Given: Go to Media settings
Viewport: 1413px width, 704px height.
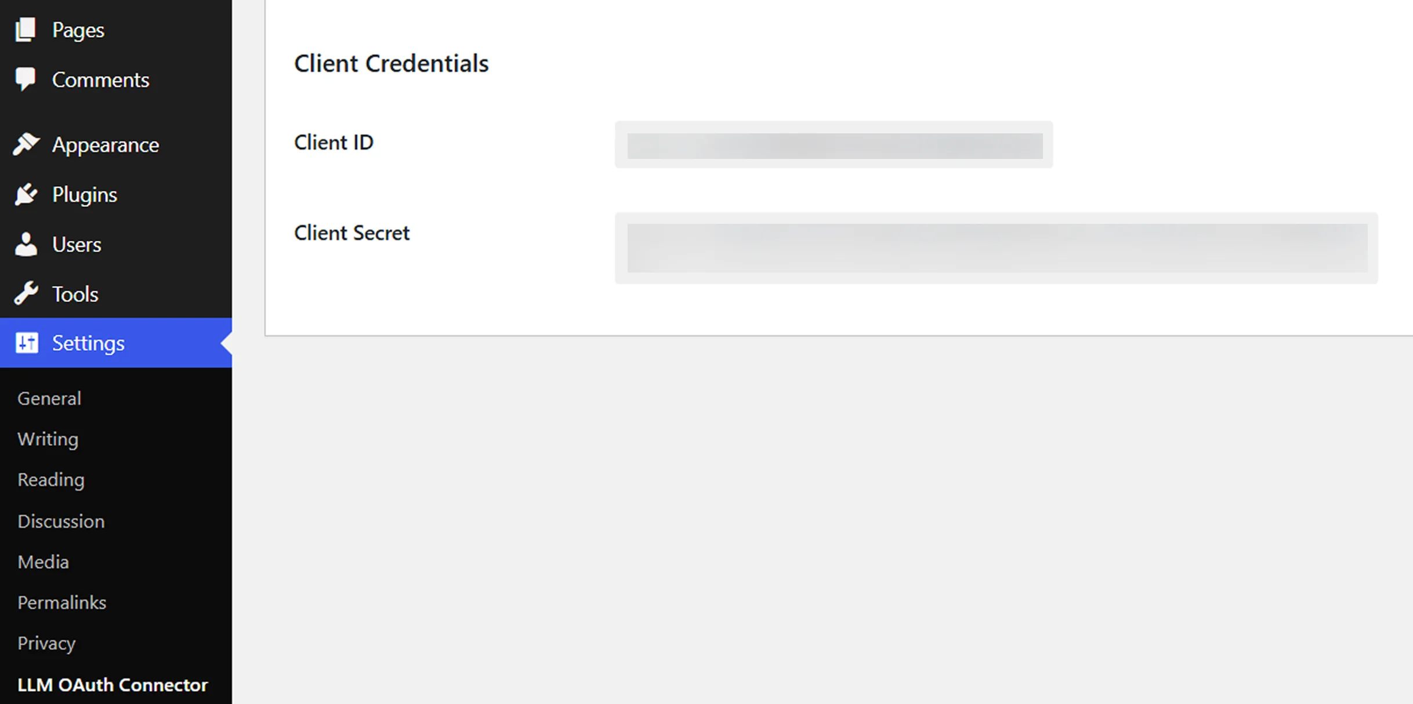Looking at the screenshot, I should point(42,561).
